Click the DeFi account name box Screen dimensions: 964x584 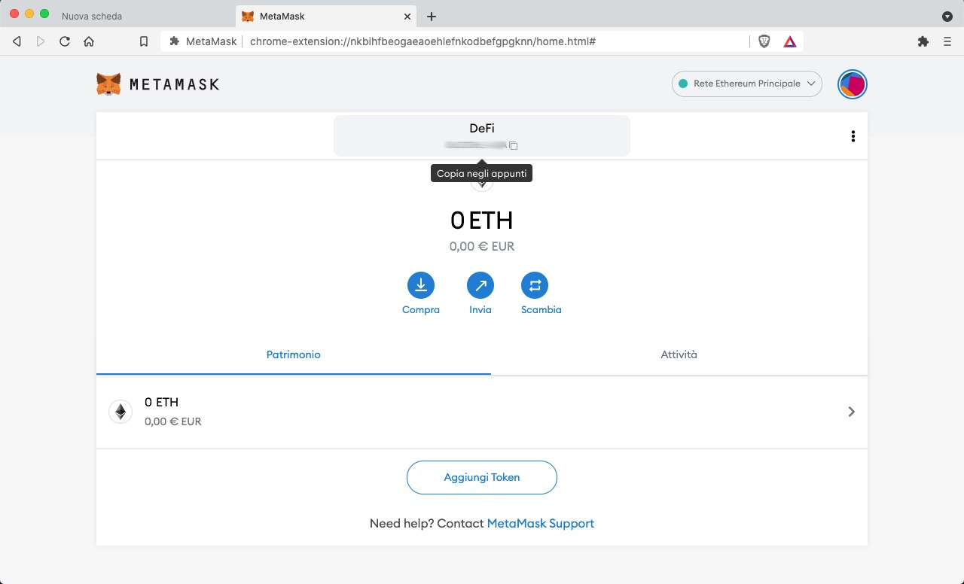[482, 135]
